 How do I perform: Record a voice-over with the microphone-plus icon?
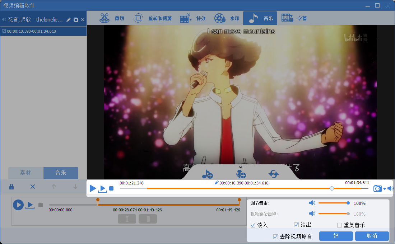(241, 174)
